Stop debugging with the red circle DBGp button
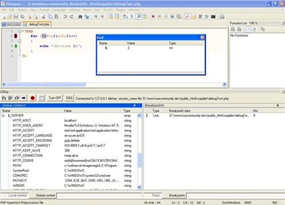This screenshot has width=285, height=205. 32,98
